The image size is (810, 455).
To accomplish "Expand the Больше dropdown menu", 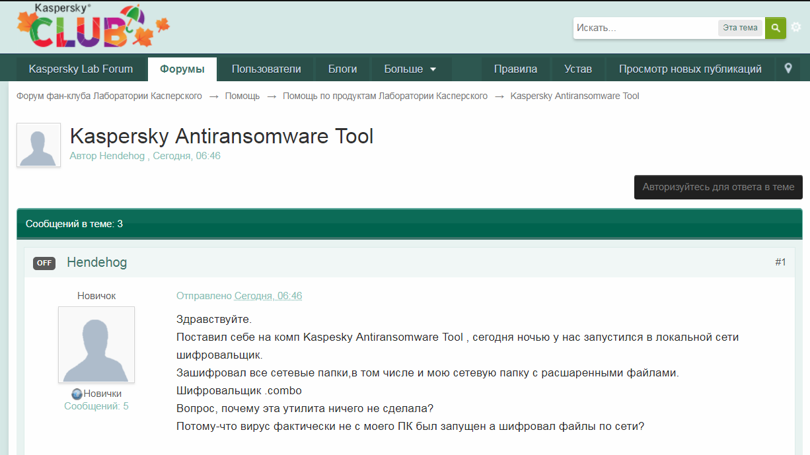I will 411,69.
